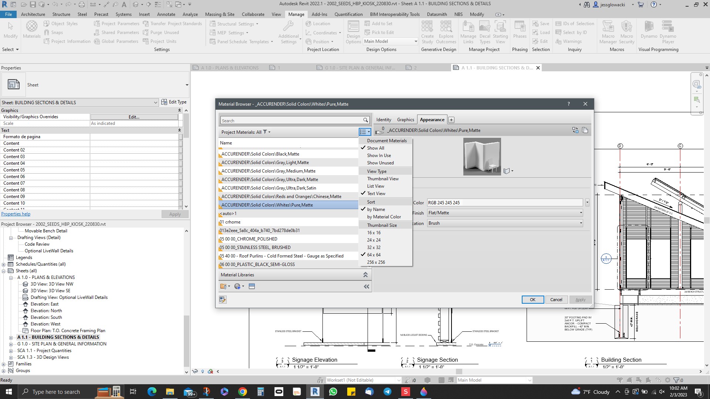Viewport: 710px width, 399px height.
Task: Click the Cancel button in Material Browser
Action: coord(556,300)
